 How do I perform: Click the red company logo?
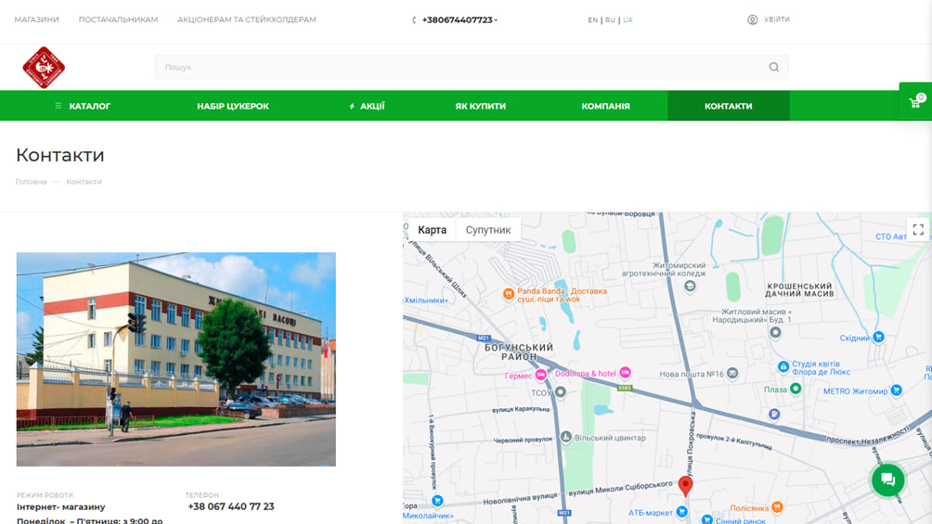(44, 68)
